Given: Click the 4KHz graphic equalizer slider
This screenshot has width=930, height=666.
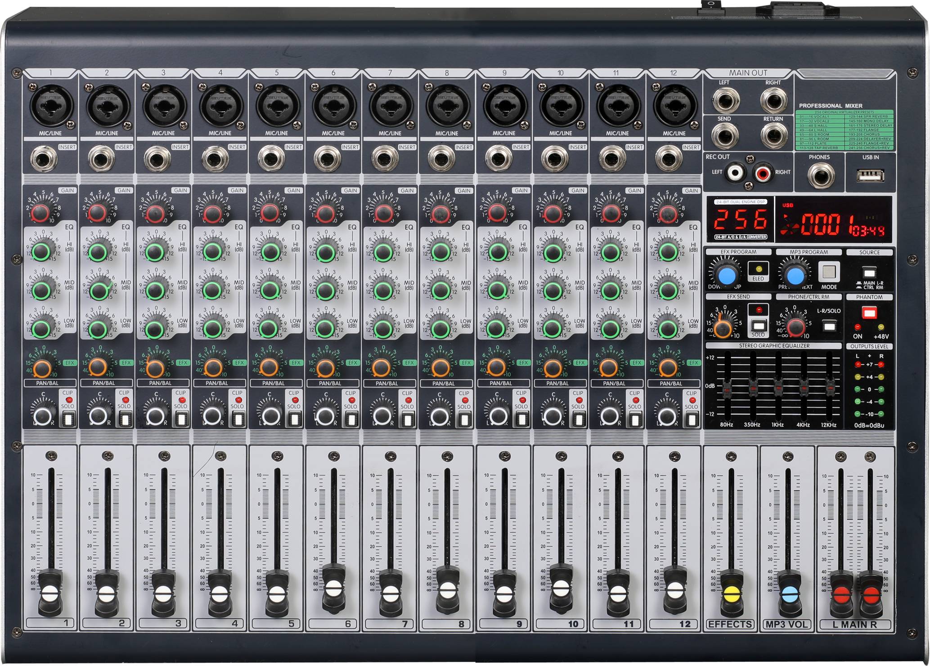Looking at the screenshot, I should pyautogui.click(x=804, y=388).
